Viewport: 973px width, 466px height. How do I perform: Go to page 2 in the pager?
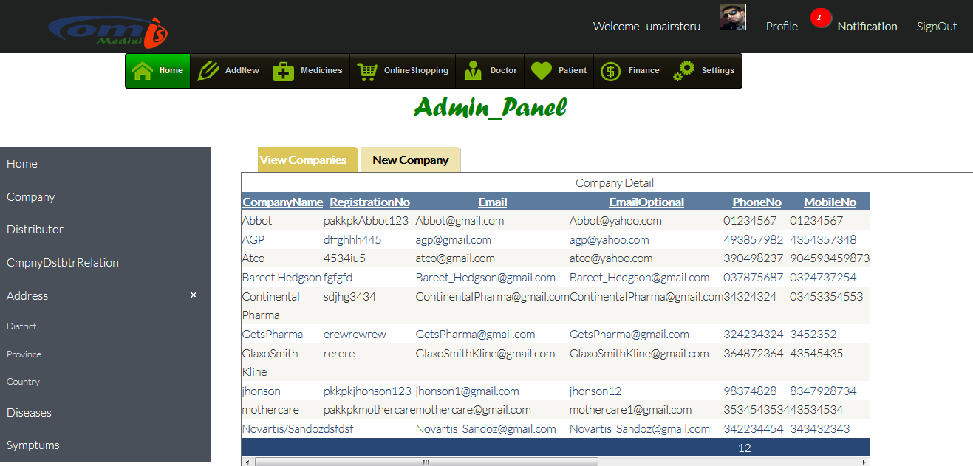pos(748,448)
